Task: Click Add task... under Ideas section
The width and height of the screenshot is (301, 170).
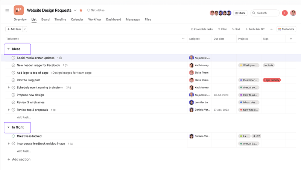Action: (24, 117)
